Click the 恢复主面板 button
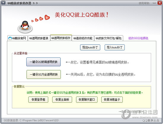The image size is (163, 124). [62, 100]
